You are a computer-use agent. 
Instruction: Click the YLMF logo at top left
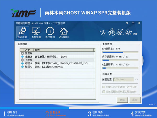point(23,13)
